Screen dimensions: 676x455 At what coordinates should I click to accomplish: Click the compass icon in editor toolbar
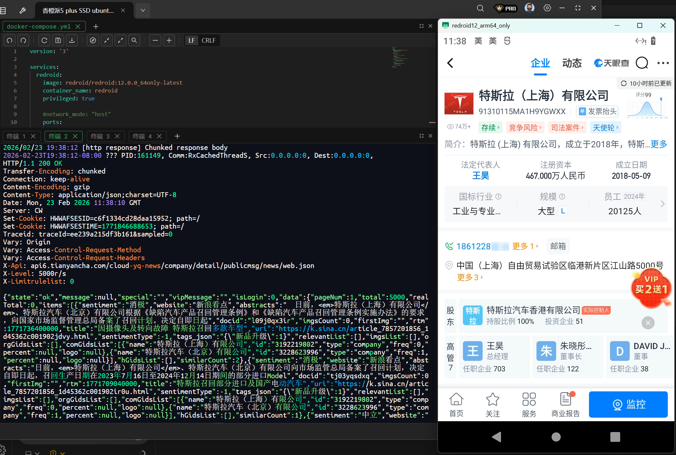coord(93,40)
